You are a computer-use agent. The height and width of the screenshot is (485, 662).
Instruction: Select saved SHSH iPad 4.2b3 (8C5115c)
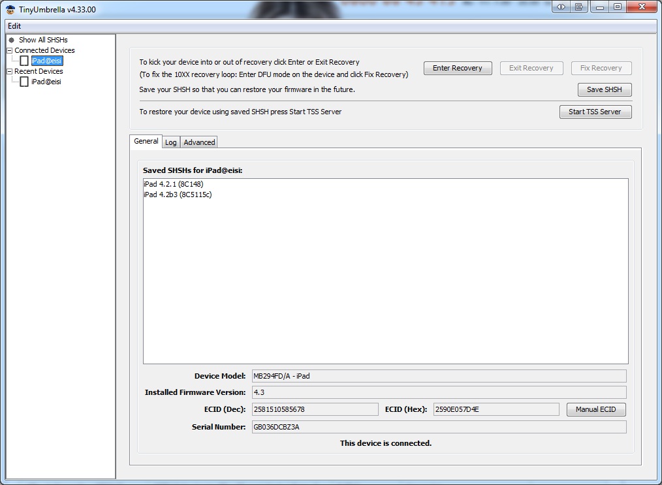coord(178,195)
